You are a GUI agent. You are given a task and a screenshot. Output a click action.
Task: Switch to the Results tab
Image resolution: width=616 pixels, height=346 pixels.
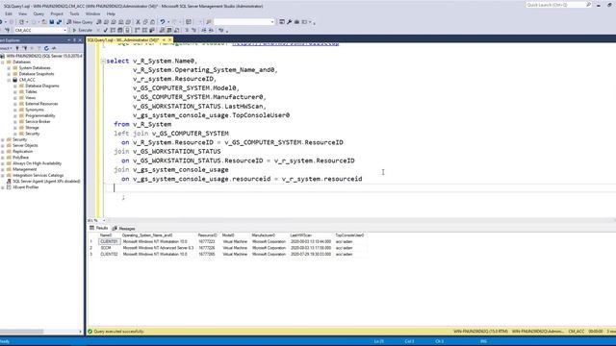[x=98, y=228]
